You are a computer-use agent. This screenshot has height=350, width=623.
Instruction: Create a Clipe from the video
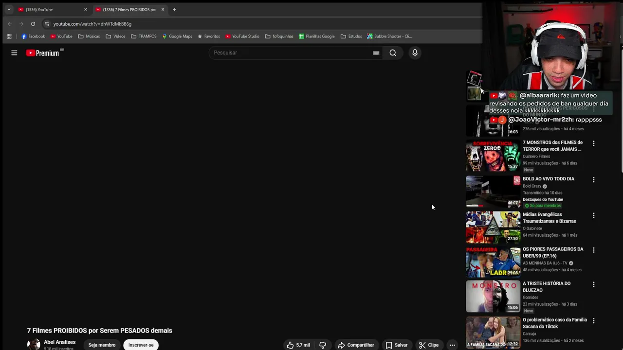(x=429, y=345)
